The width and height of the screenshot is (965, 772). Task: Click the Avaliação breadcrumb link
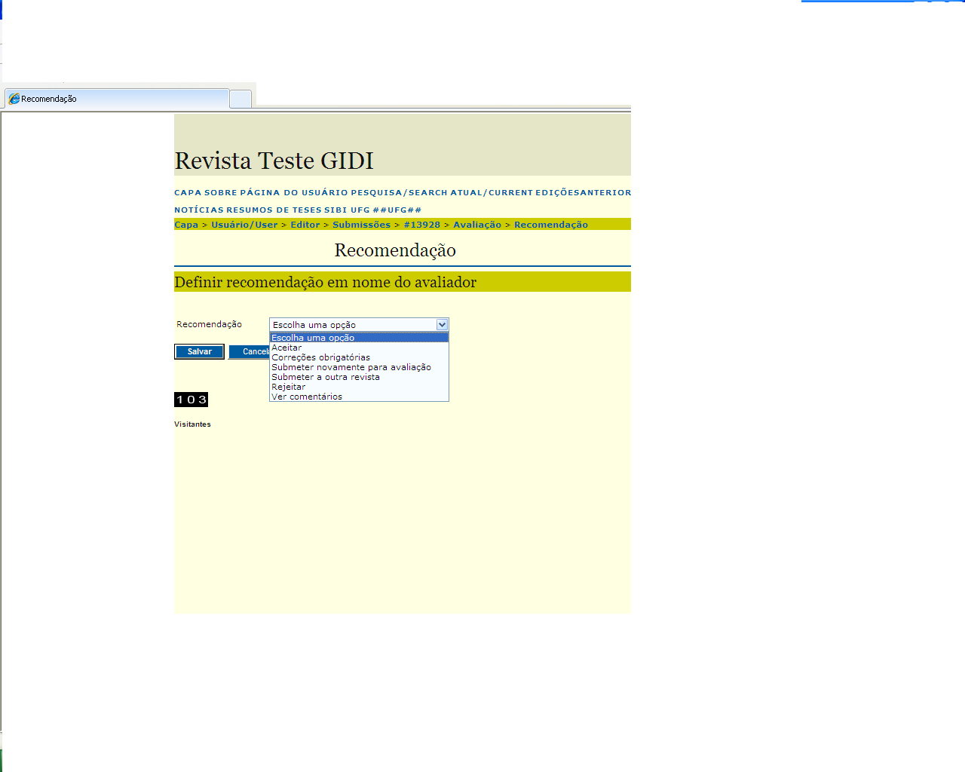(477, 225)
